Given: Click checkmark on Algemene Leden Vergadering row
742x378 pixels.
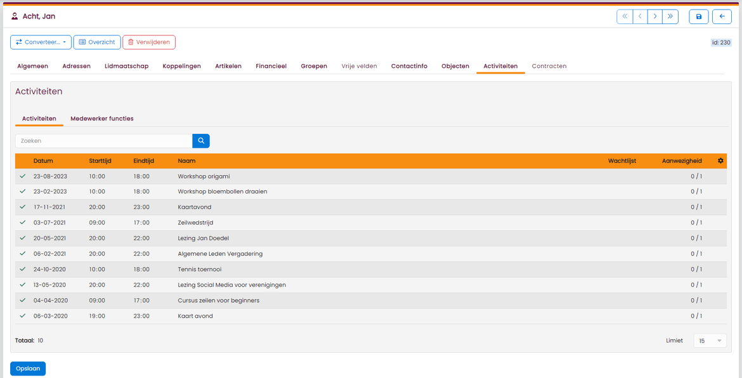Looking at the screenshot, I should click(22, 254).
